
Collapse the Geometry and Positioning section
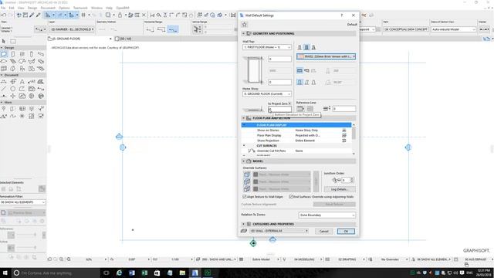tap(243, 33)
